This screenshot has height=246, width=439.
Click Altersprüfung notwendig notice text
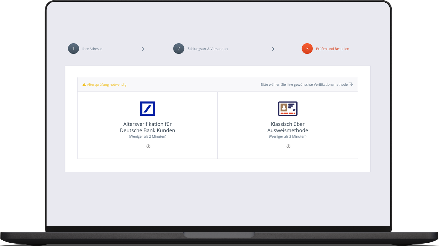(107, 84)
